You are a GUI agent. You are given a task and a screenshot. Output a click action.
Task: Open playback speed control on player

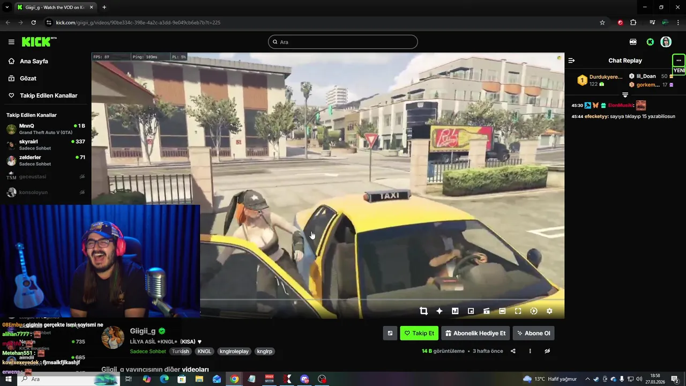(534, 311)
